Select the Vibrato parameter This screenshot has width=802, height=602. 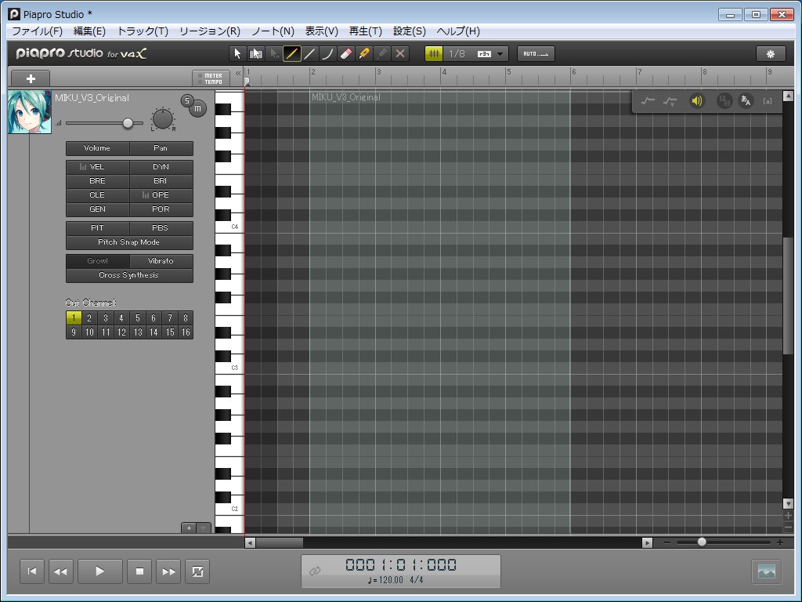(161, 261)
